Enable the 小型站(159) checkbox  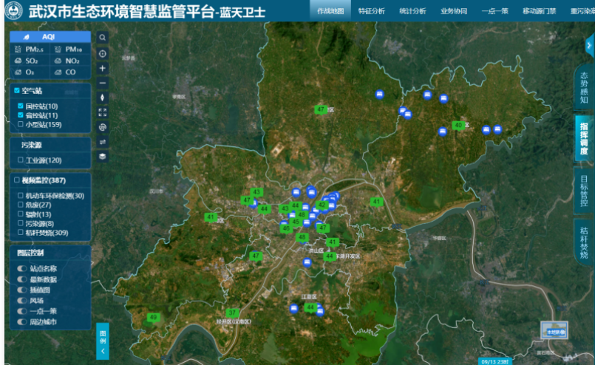pos(21,125)
